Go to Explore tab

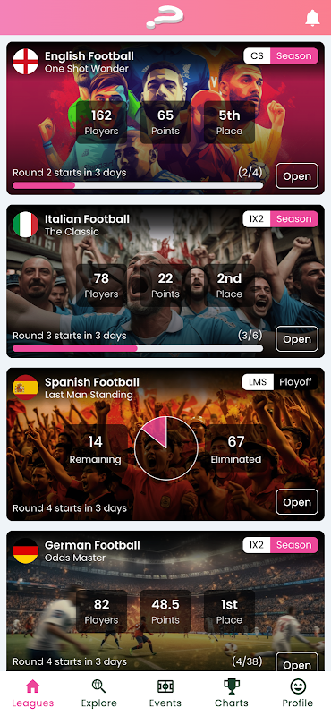[99, 693]
